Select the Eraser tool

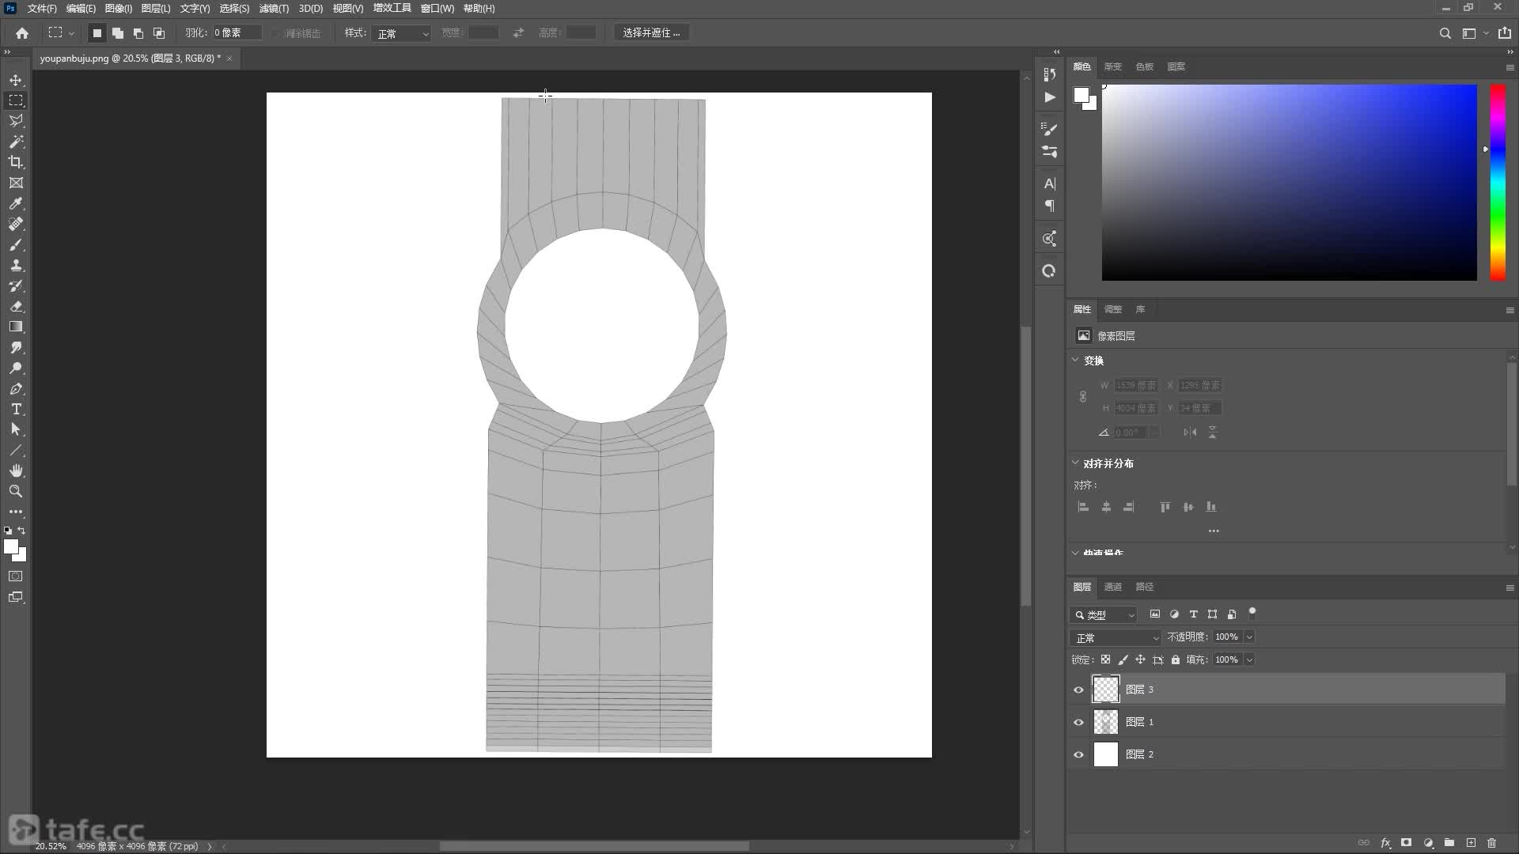coord(16,306)
